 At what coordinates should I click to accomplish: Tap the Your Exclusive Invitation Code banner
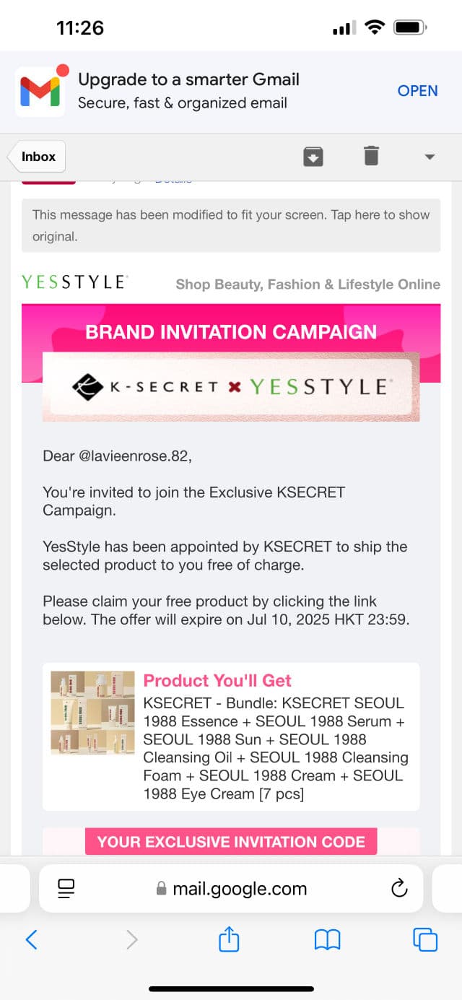[231, 841]
